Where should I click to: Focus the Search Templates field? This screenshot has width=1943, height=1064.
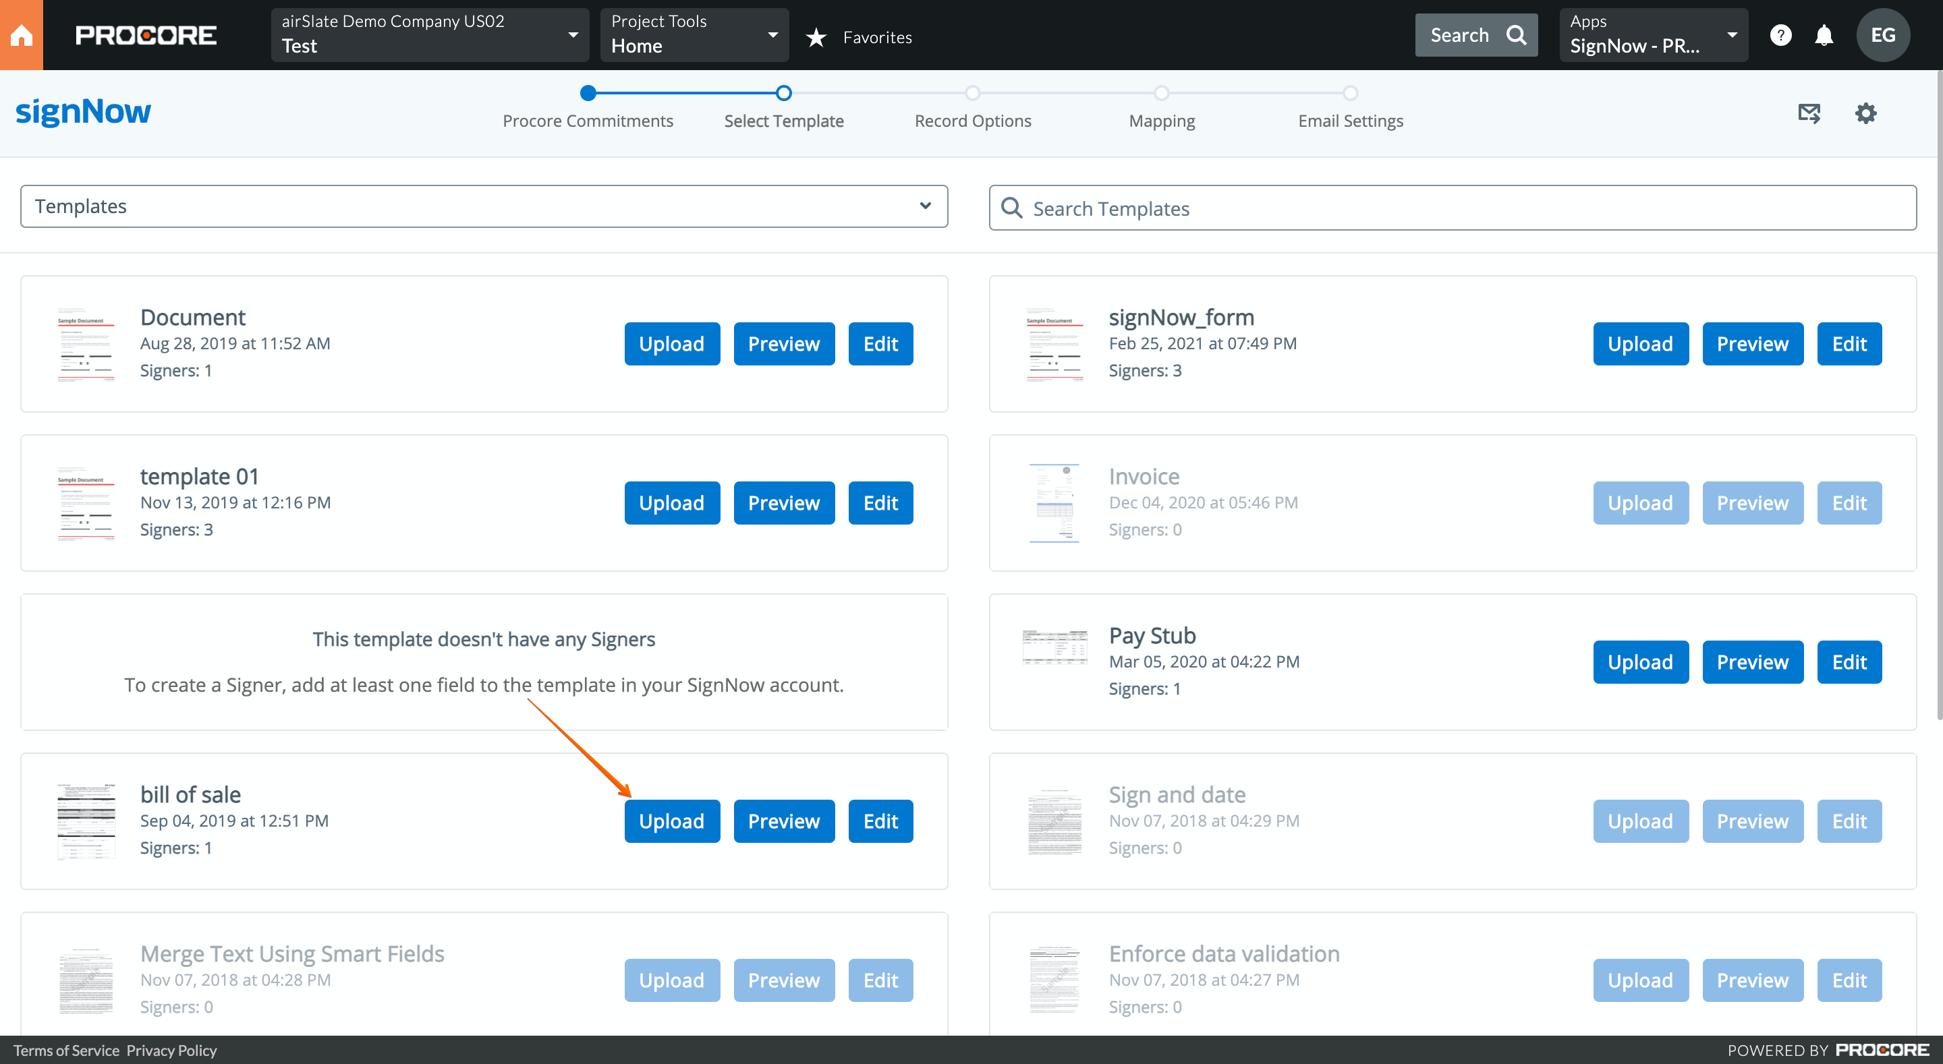(x=1452, y=208)
